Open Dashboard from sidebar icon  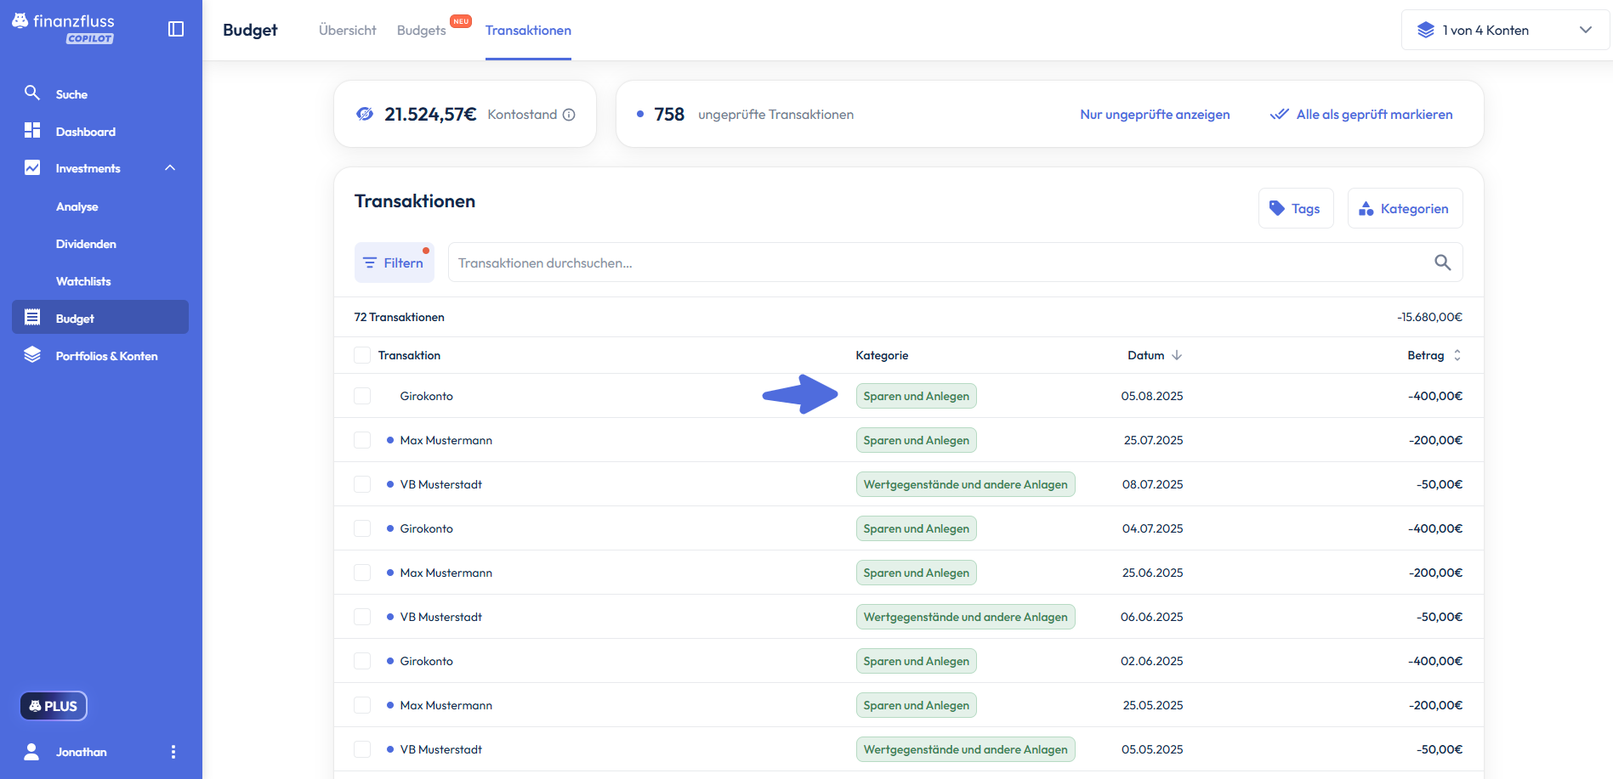point(32,131)
